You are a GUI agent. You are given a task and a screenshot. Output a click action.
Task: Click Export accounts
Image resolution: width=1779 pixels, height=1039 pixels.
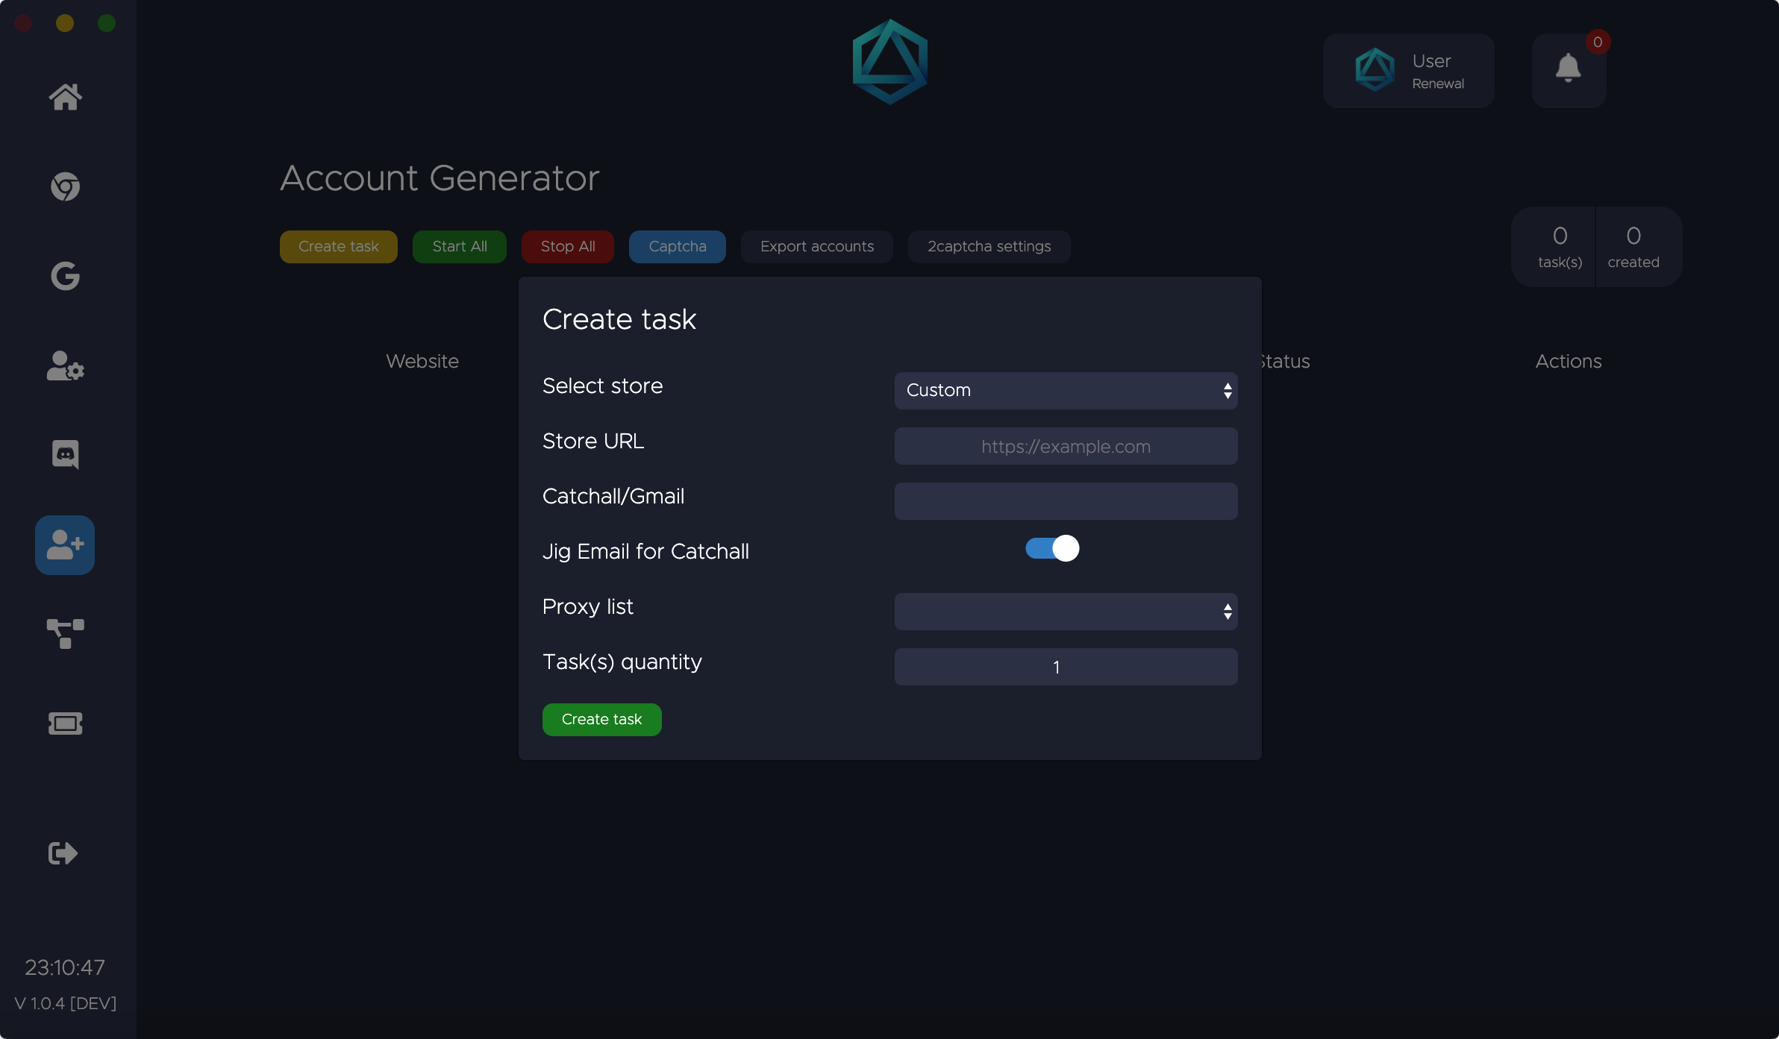pyautogui.click(x=816, y=247)
